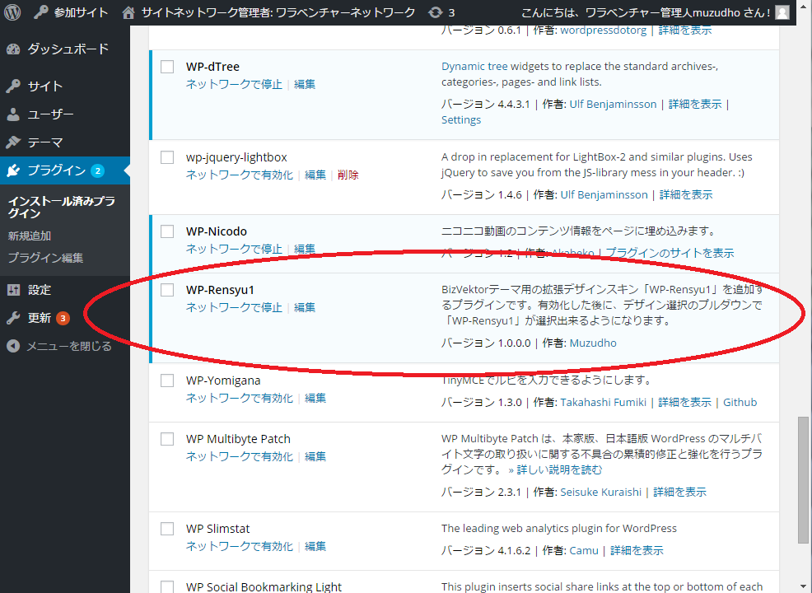Screen dimensions: 812x593
Task: Click the orange 3 badge on 更新
Action: 63,318
